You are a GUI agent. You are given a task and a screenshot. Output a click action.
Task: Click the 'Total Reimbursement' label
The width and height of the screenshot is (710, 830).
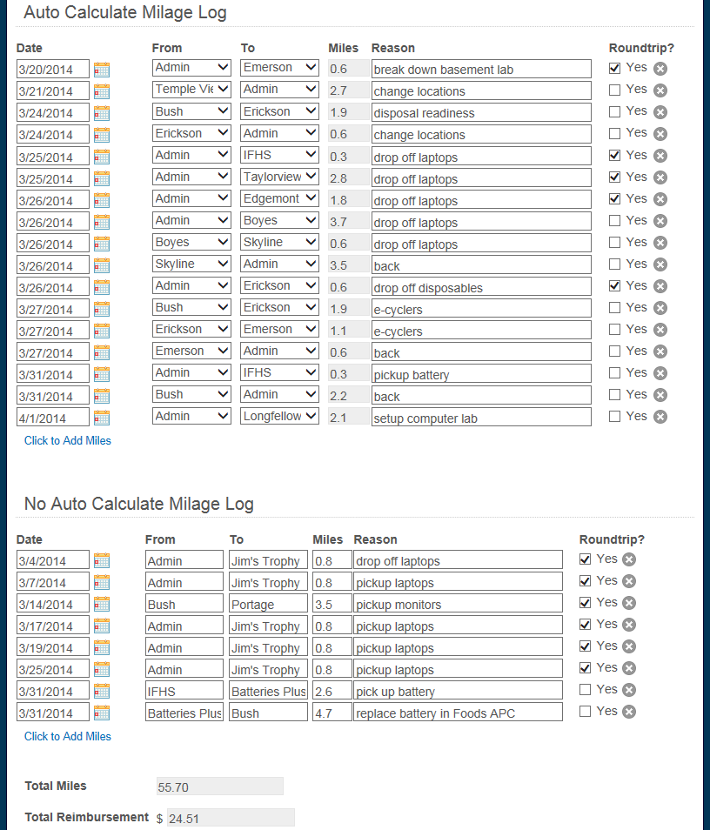coord(87,817)
